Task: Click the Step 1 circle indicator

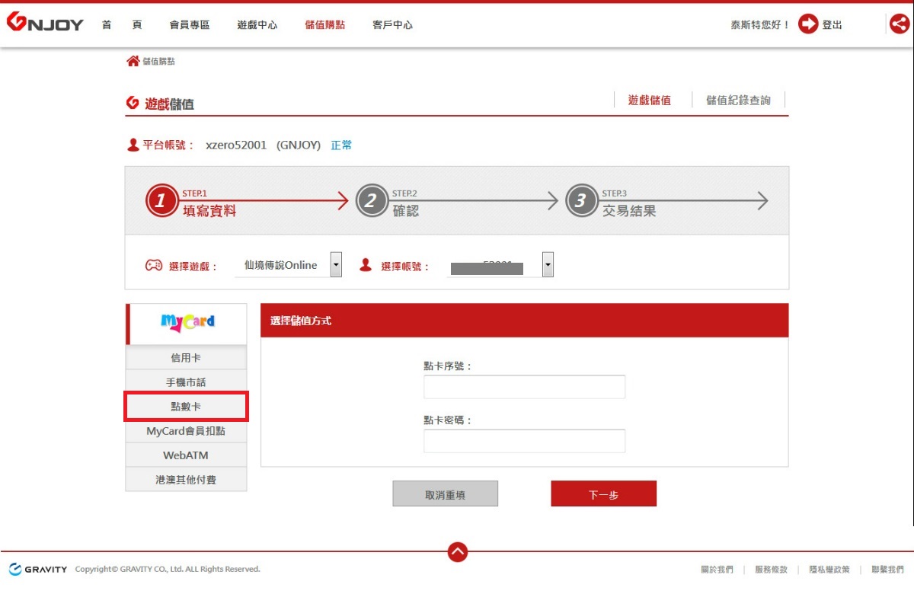Action: tap(161, 201)
